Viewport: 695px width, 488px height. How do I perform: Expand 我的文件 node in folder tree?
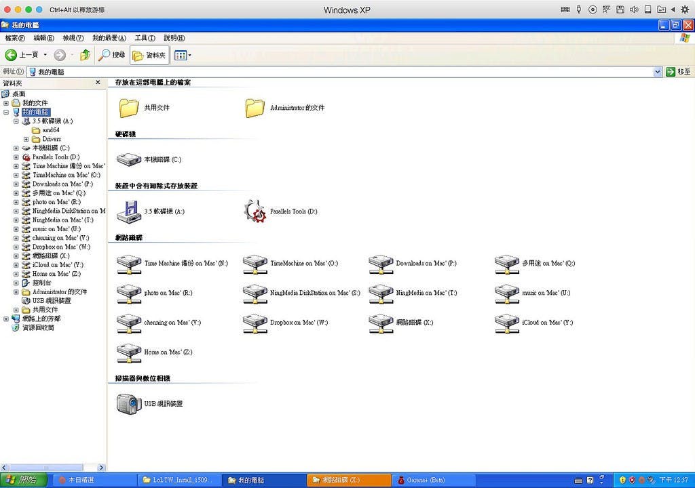[6, 103]
